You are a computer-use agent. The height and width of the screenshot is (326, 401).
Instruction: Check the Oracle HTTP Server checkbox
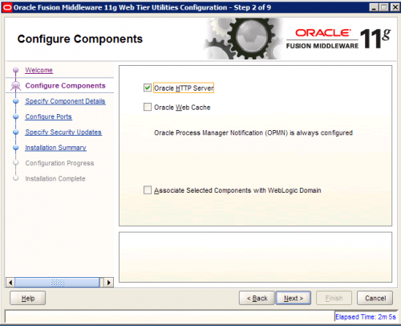(148, 88)
